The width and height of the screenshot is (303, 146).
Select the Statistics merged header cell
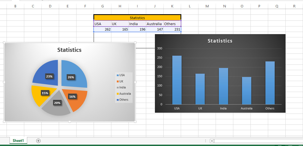[137, 18]
